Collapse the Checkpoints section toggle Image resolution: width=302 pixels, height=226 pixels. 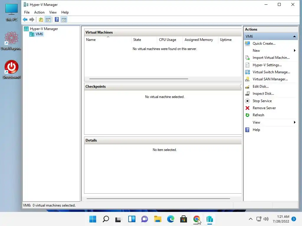pyautogui.click(x=241, y=86)
